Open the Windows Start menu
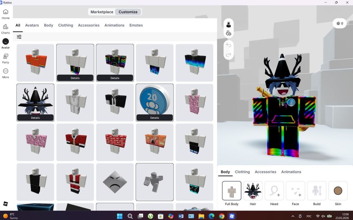 pyautogui.click(x=120, y=216)
